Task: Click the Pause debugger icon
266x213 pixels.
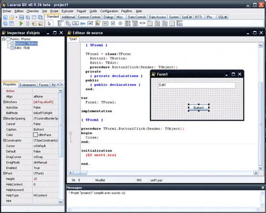Action: [28, 23]
